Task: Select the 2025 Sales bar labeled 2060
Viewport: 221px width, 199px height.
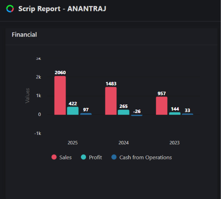Action: pos(60,95)
